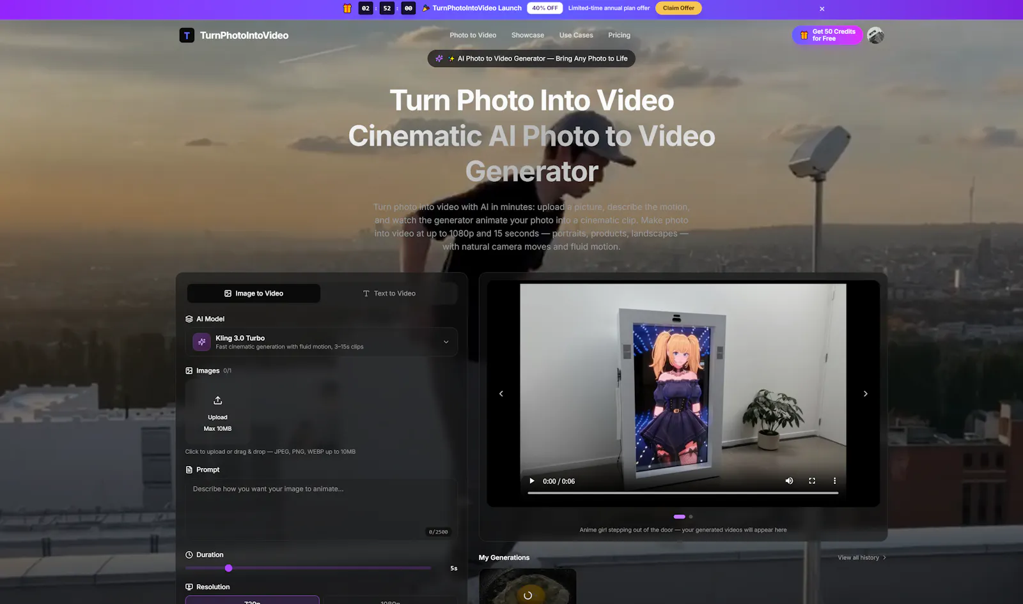Open the Use Cases nav item
This screenshot has height=604, width=1023.
tap(576, 35)
